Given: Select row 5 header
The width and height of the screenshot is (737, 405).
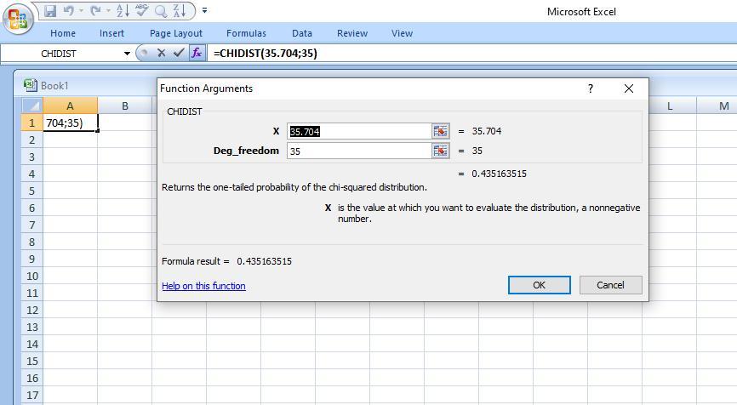Looking at the screenshot, I should (32, 191).
